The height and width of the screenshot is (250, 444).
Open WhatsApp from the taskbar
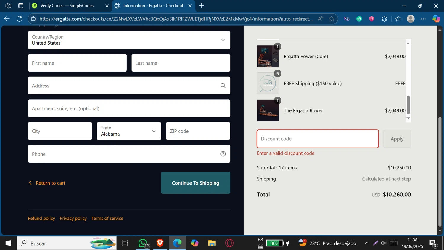pos(143,243)
